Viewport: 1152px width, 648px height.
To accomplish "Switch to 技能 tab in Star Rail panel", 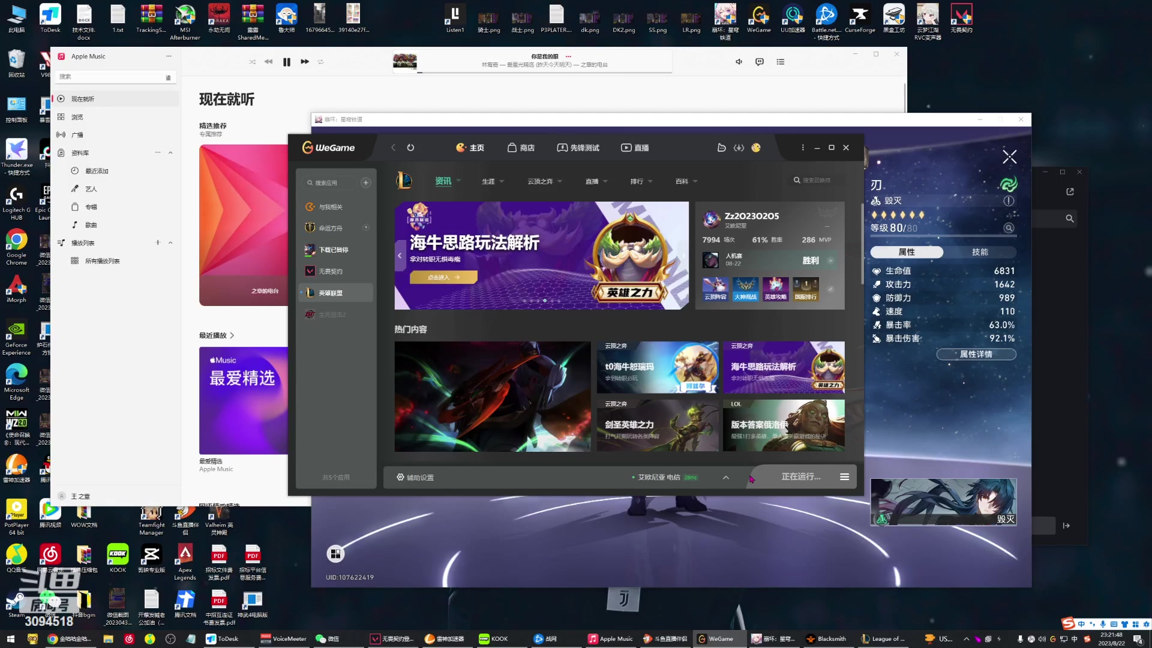I will click(980, 252).
